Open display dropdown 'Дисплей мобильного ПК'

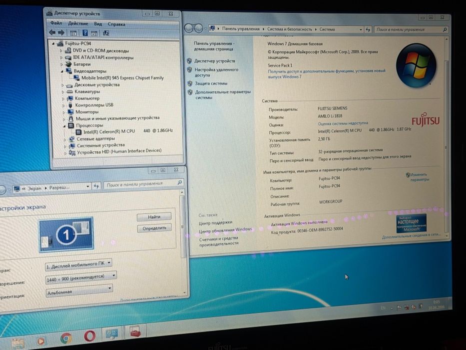pyautogui.click(x=78, y=264)
